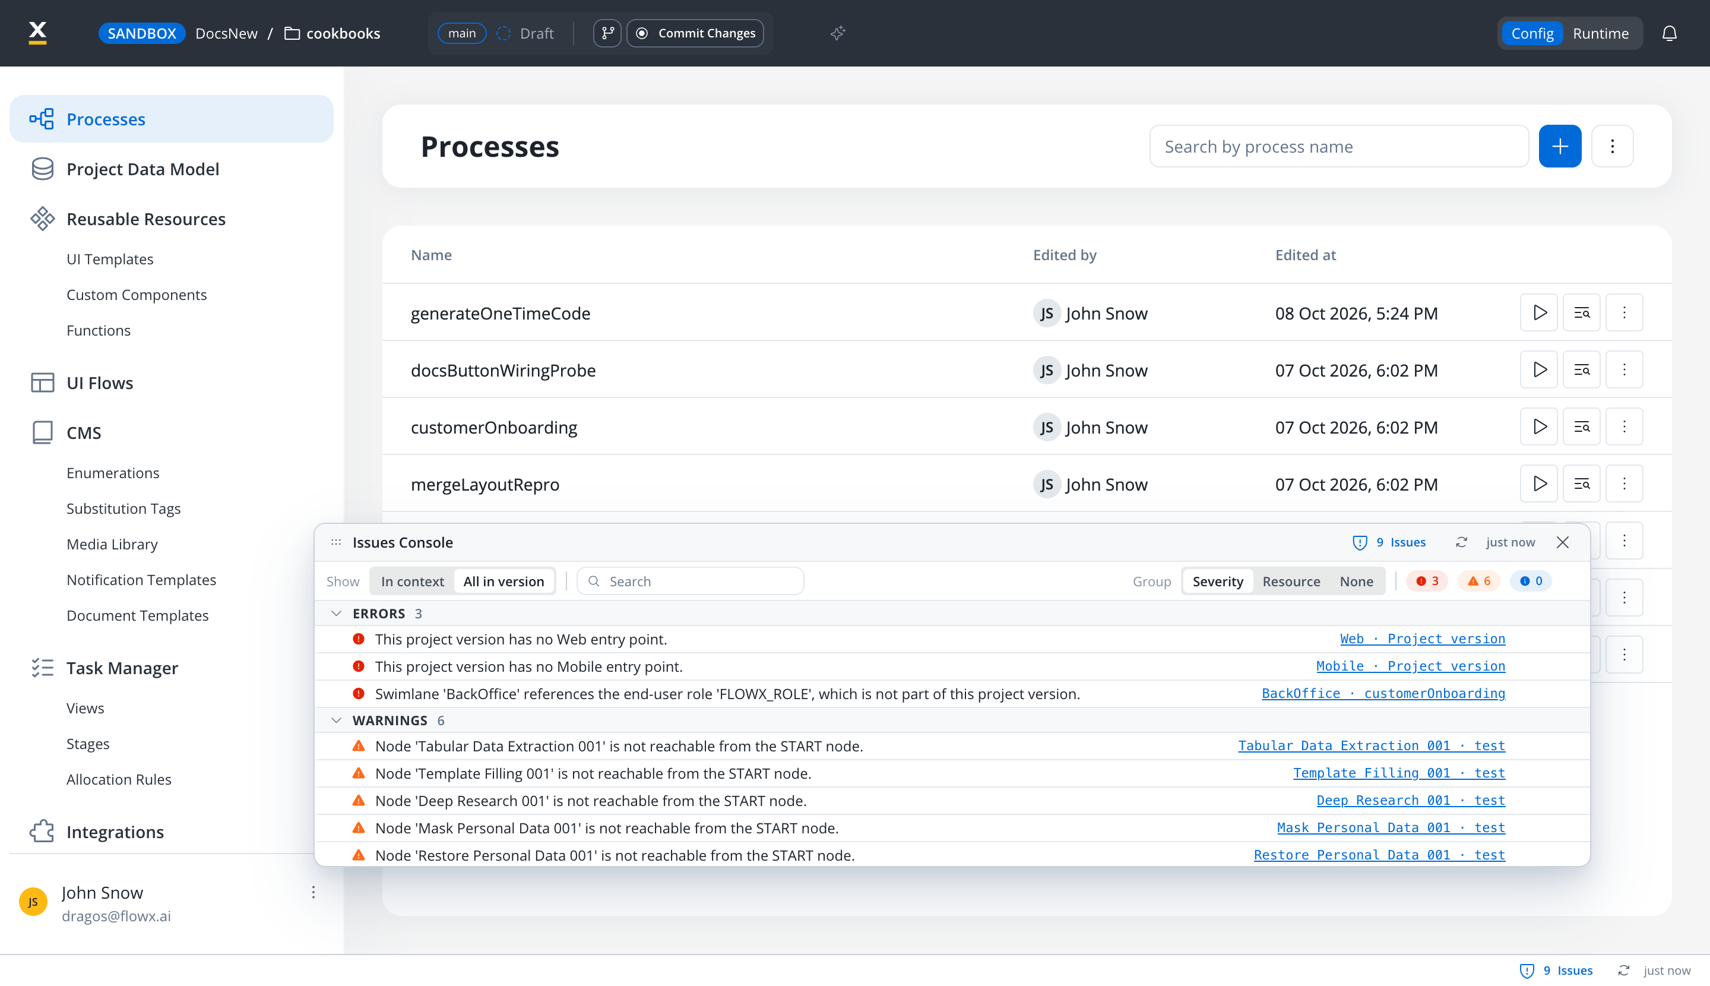Run the docsButtonWiringProbe process

(x=1539, y=369)
